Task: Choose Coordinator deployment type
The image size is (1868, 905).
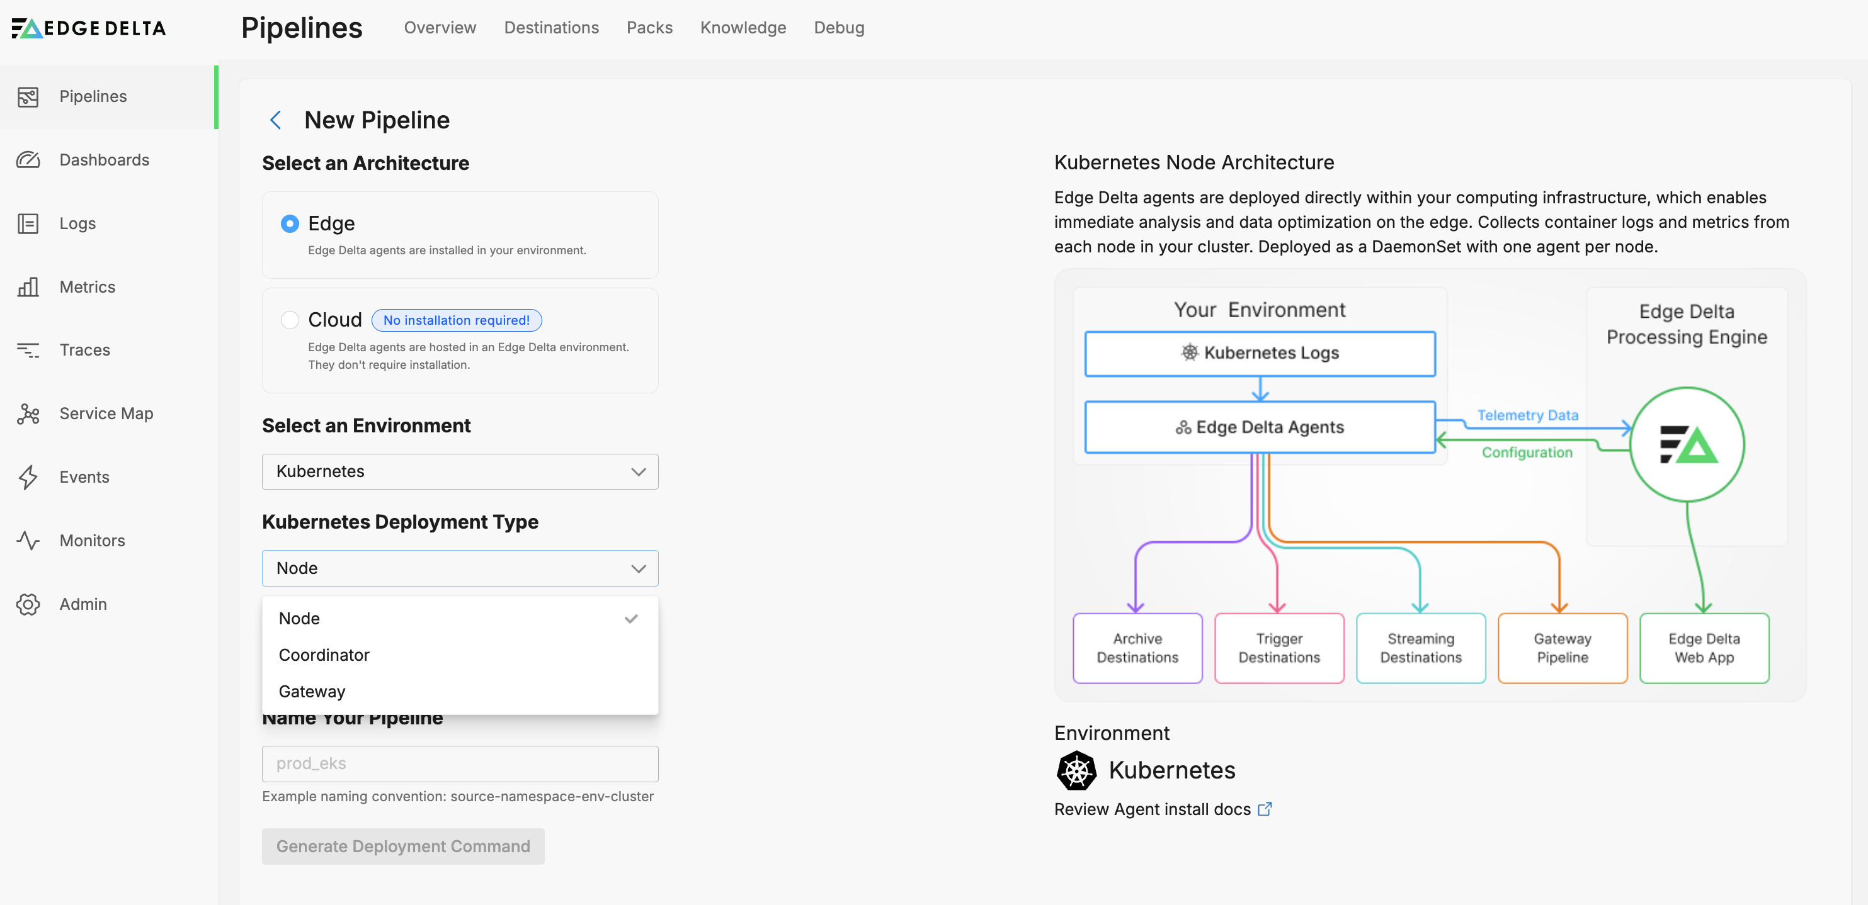Action: (460, 655)
